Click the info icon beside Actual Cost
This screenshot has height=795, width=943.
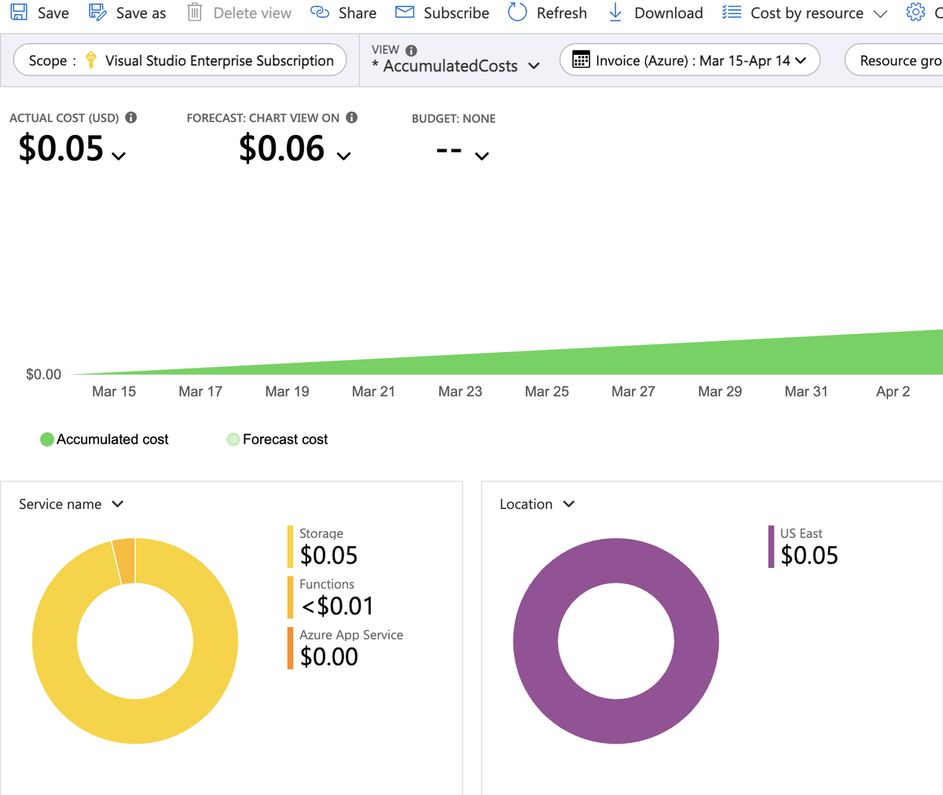tap(131, 118)
